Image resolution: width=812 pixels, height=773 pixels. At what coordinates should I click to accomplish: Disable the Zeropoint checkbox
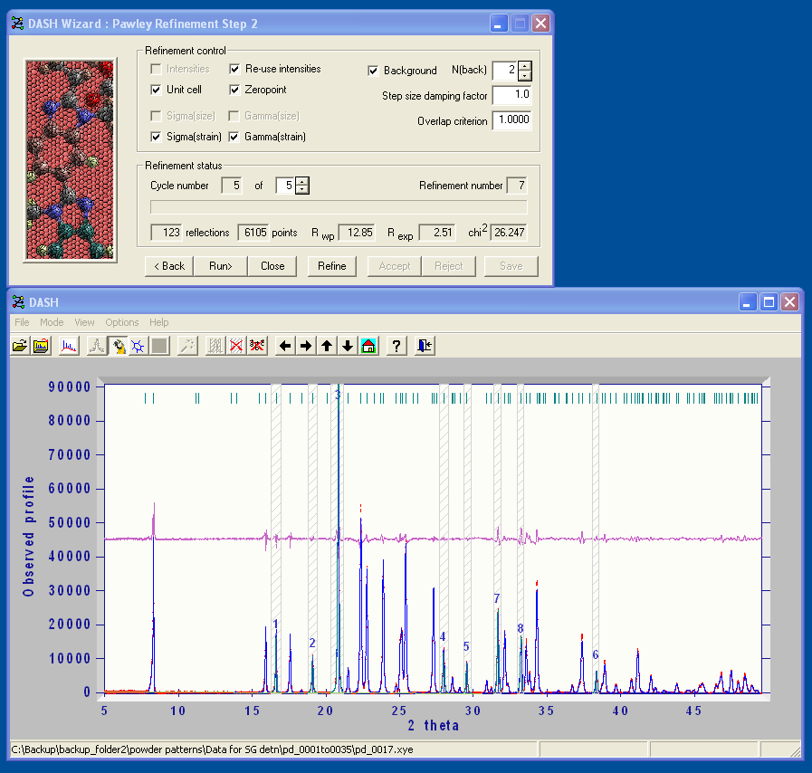(234, 90)
